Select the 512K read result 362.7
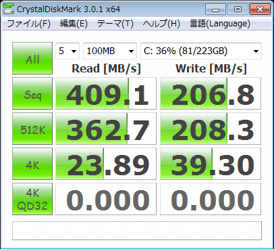Image resolution: width=274 pixels, height=249 pixels. (x=106, y=129)
